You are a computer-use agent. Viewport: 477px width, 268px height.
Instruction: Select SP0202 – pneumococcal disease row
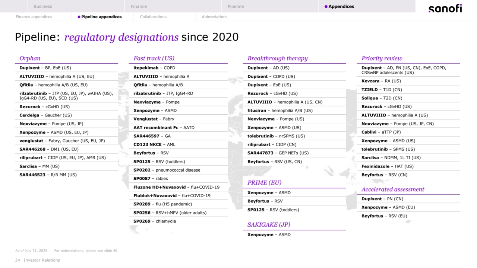tap(178, 170)
